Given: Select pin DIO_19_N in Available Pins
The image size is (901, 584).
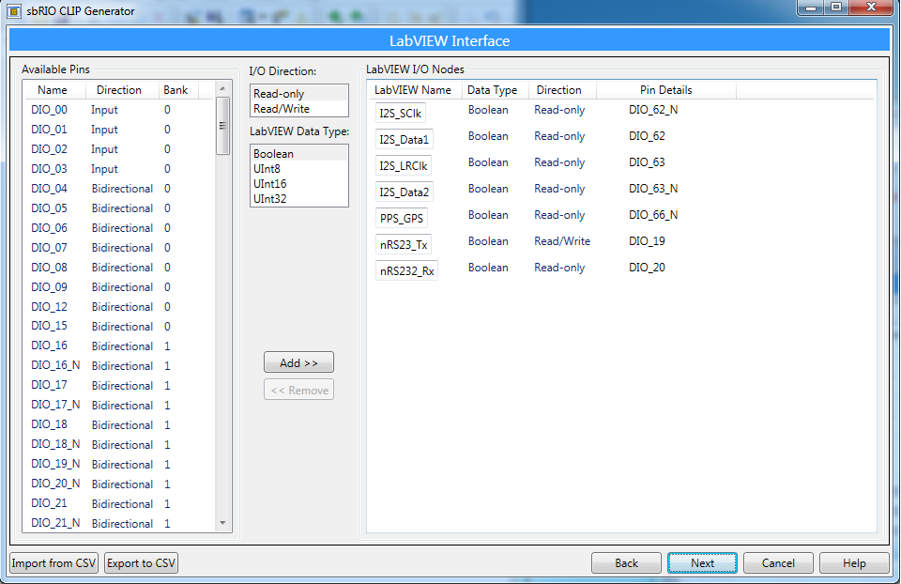Looking at the screenshot, I should (x=119, y=464).
